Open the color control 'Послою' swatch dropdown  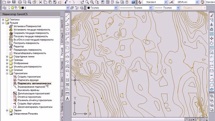coord(116,8)
